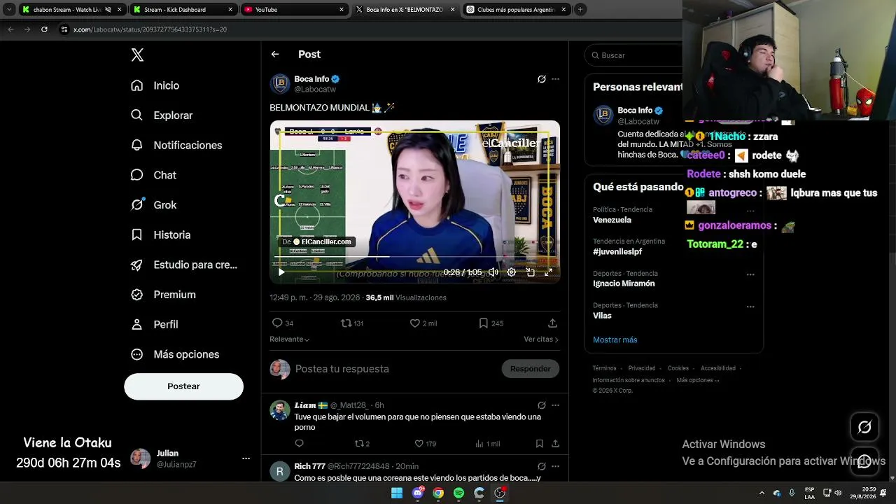
Task: Repost the Boca Info post
Action: 351,323
